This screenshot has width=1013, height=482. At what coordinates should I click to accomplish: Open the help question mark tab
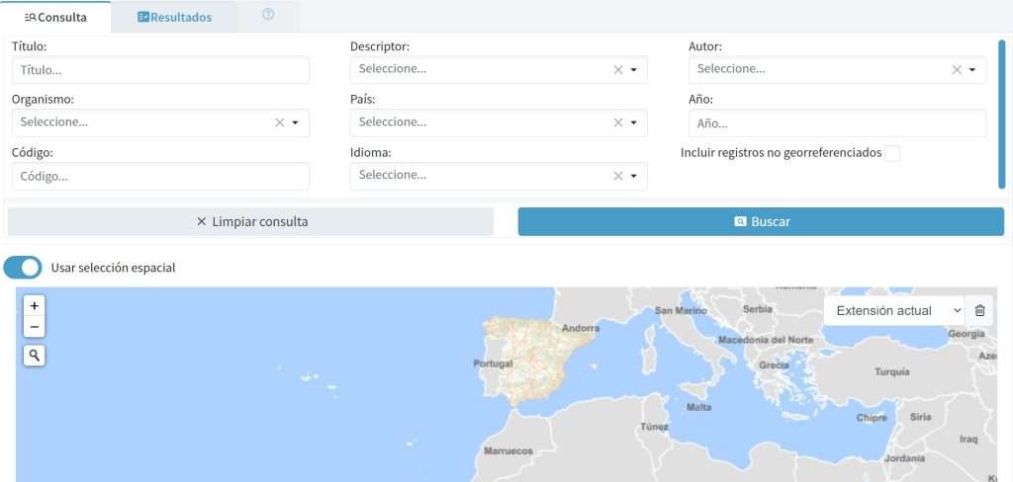[268, 16]
